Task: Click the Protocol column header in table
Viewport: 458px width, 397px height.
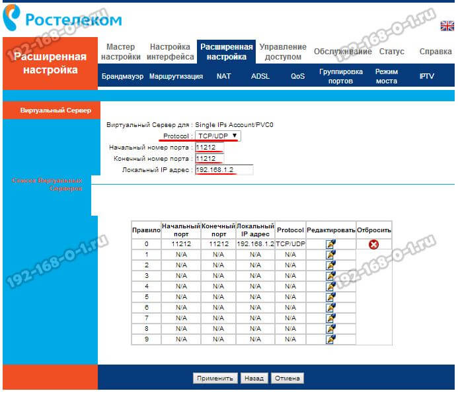Action: click(290, 230)
